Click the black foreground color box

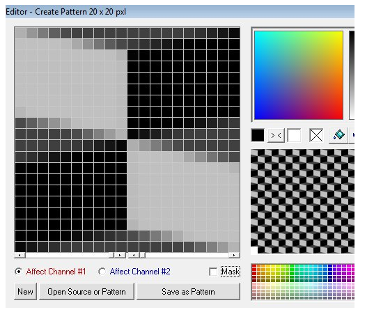pyautogui.click(x=258, y=135)
